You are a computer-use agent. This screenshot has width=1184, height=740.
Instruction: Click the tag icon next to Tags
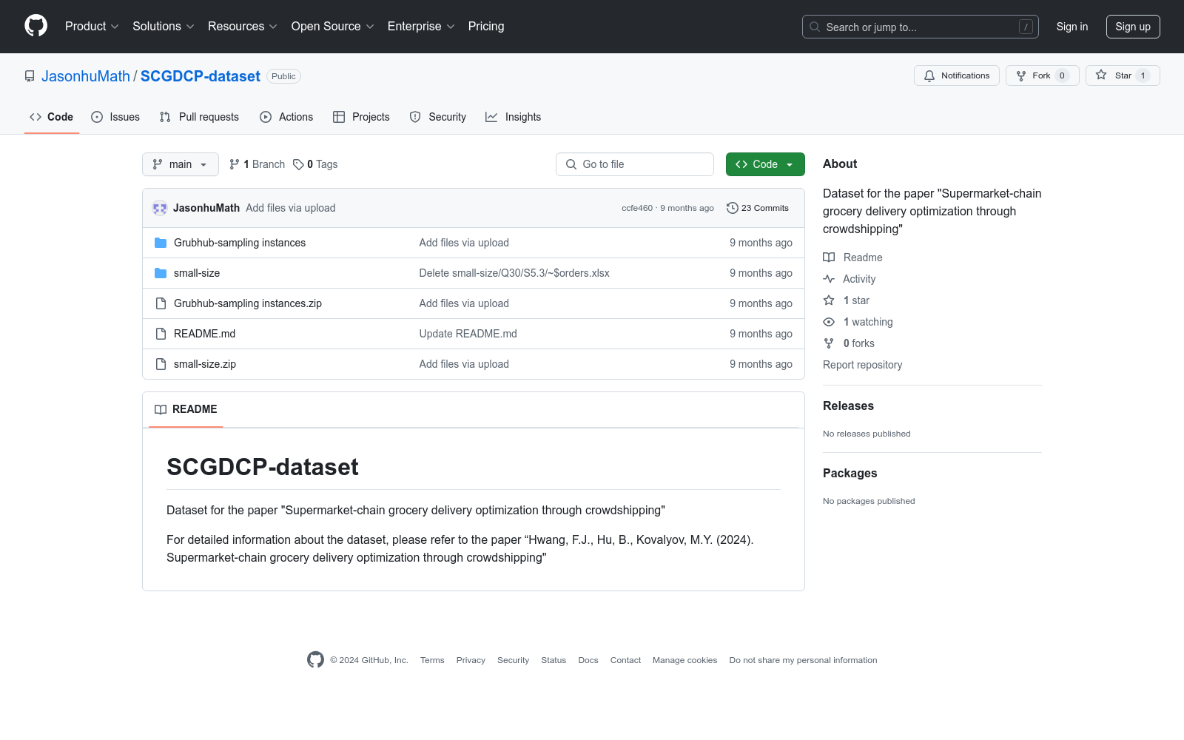(x=298, y=164)
